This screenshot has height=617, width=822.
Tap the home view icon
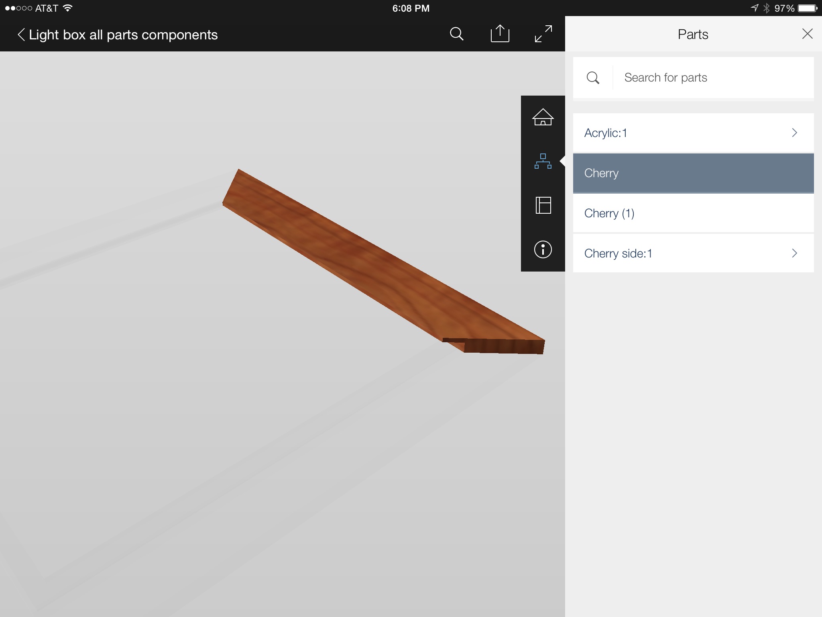543,117
